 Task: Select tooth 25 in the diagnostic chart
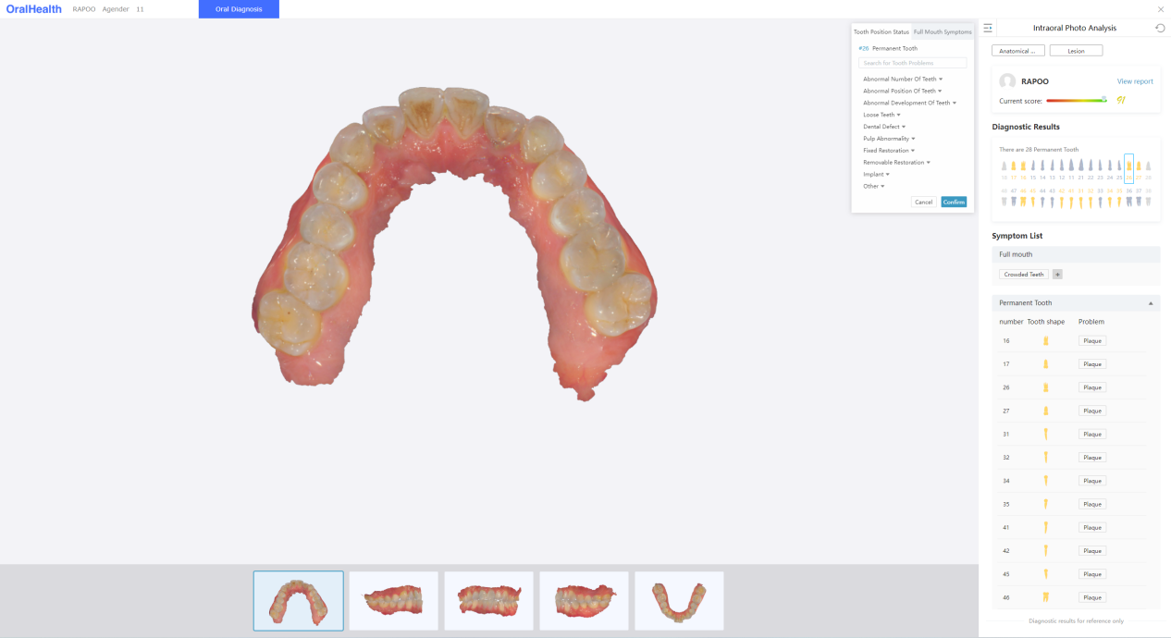pos(1119,169)
